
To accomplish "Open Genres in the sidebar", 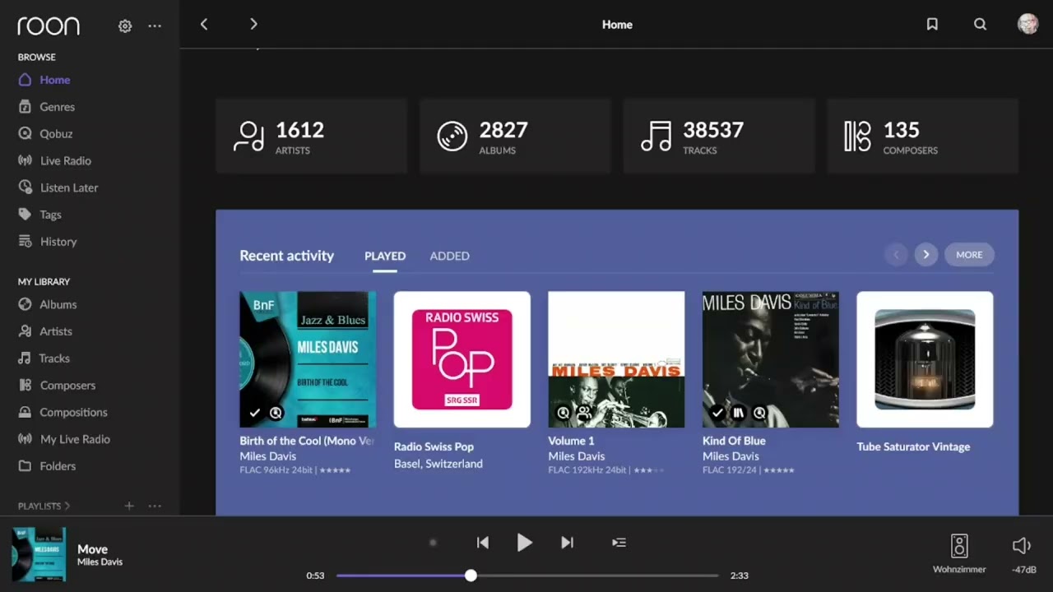I will [x=47, y=107].
